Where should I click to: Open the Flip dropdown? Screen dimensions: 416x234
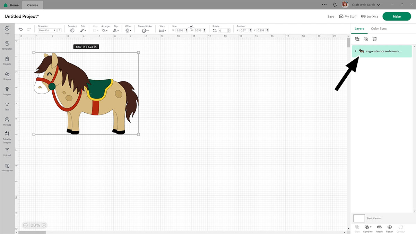116,31
